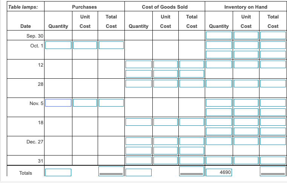
Task: Click the Sep. 30 Inventory on Hand Total Cost field
Action: click(x=273, y=35)
